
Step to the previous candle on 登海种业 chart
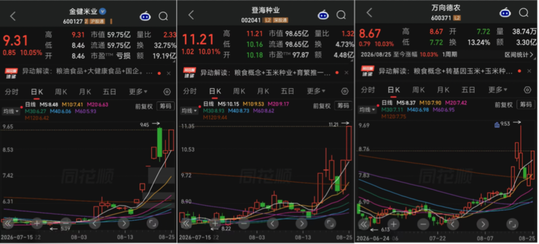[272, 224]
